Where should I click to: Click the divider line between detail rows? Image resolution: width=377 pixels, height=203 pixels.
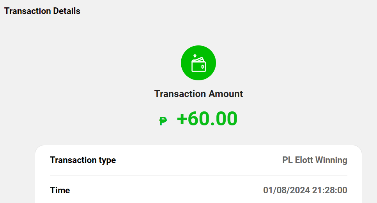(x=198, y=175)
